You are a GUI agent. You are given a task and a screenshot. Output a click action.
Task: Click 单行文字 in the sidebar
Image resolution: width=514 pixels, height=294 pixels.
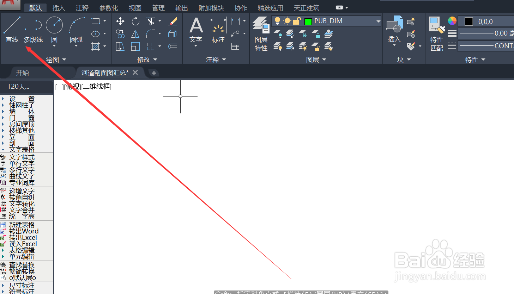22,164
